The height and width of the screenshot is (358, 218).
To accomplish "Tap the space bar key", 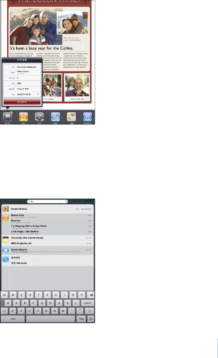I will tap(50, 319).
